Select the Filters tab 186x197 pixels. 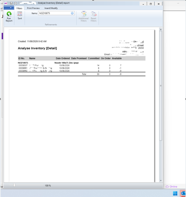tap(19, 8)
